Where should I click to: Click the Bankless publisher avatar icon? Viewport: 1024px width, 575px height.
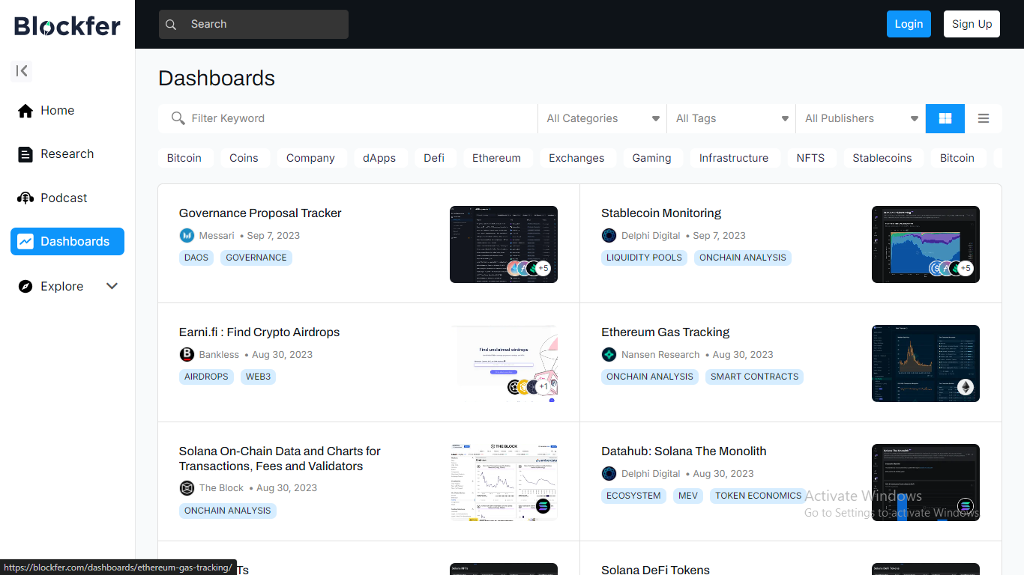[x=187, y=354]
